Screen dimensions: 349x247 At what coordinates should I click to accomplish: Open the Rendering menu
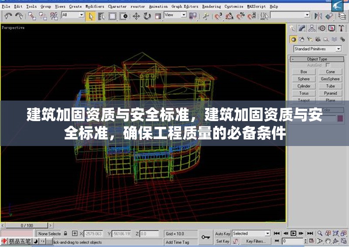212,7
